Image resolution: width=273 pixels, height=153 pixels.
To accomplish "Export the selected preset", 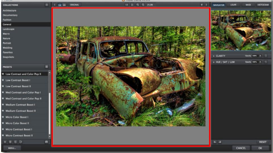I will [20, 142].
